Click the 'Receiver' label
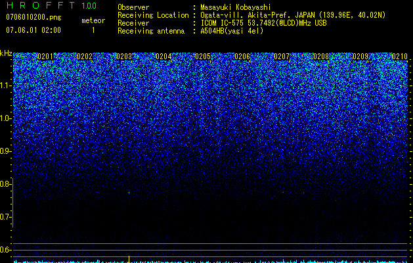The width and height of the screenshot is (413, 263). pos(133,23)
